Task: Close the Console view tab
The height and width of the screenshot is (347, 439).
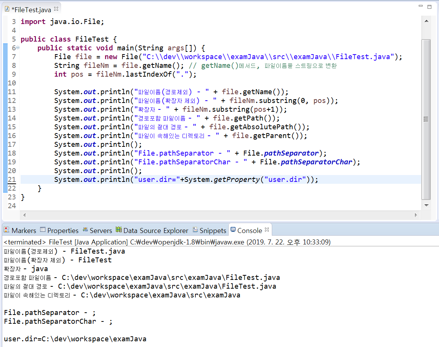Action: 267,230
